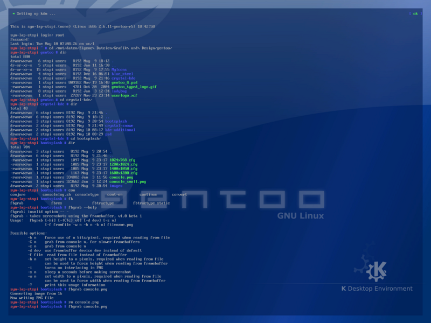Select the "ladybug" directory name
This screenshot has height=323, width=431.
[x=119, y=91]
